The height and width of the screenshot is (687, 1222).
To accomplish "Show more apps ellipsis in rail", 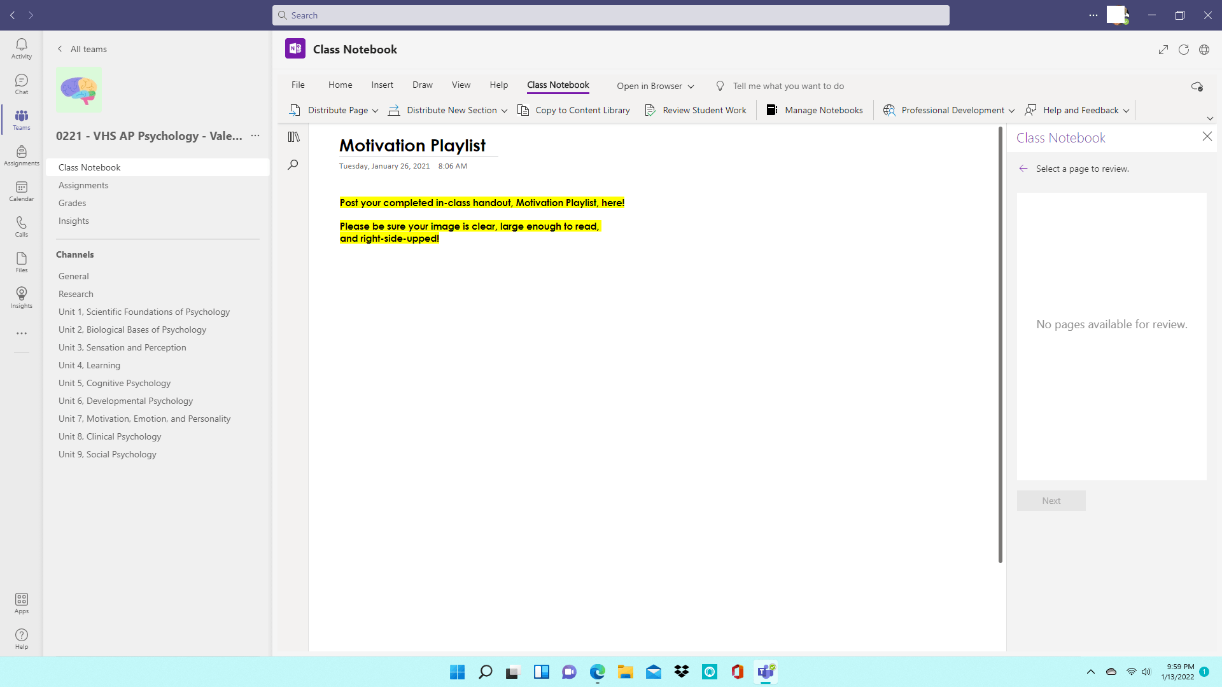I will (22, 333).
